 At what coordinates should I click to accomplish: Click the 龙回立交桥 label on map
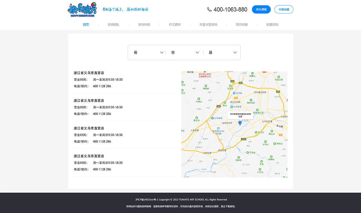[227, 123]
